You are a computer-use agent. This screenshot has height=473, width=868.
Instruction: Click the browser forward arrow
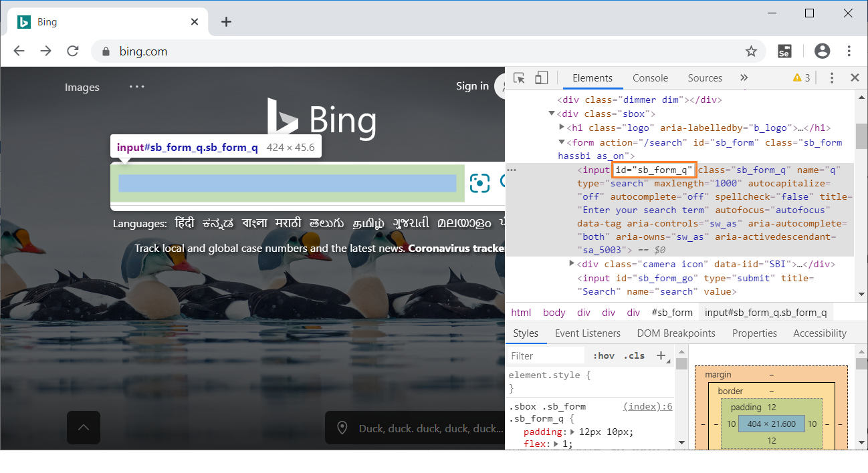45,51
